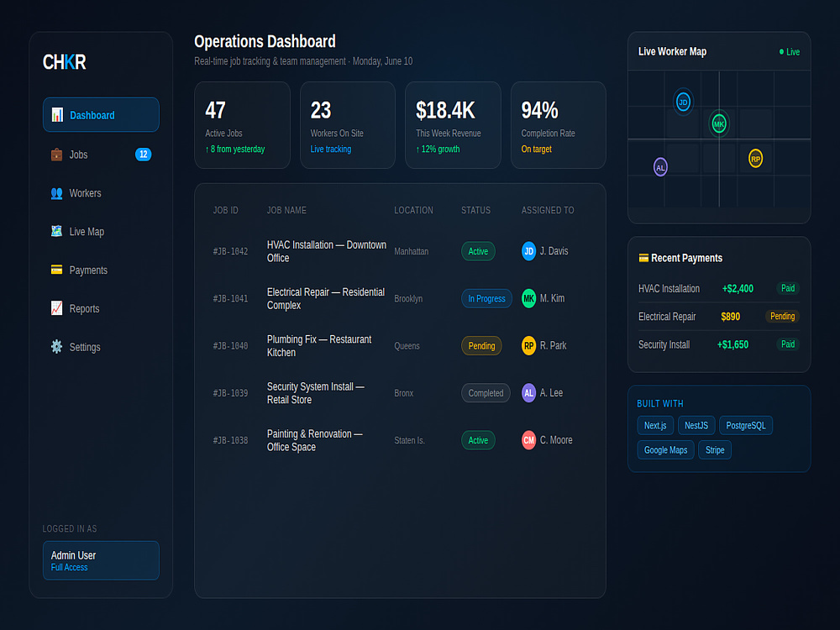Click the +$2,400 payment amount
This screenshot has width=840, height=630.
click(x=738, y=289)
